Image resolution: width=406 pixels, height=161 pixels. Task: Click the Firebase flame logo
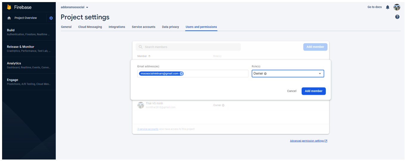9,7
